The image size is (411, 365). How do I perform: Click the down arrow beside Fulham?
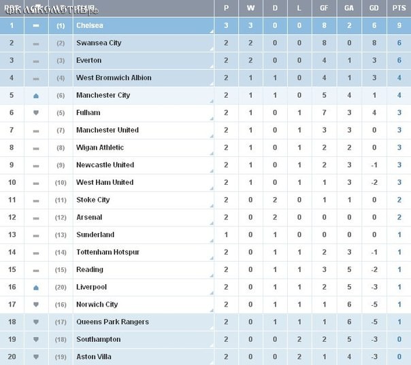tap(36, 113)
